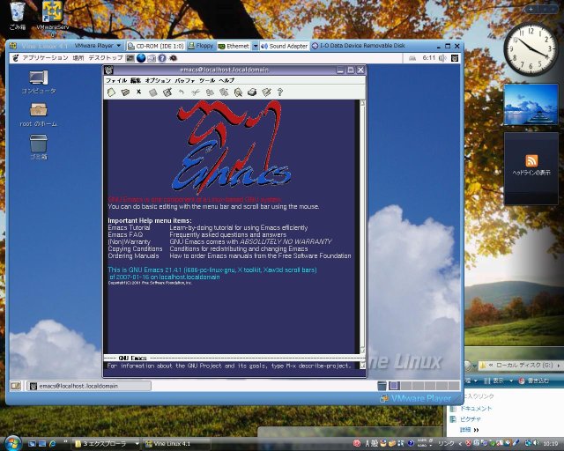
Task: Click the X close-buffer icon in Emacs toolbar
Action: coord(138,92)
